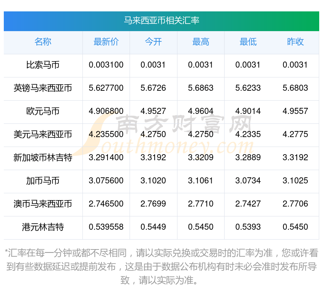This screenshot has height=292, width=323.
Task: Click the 加币 previous close 3.1025
Action: click(x=295, y=181)
